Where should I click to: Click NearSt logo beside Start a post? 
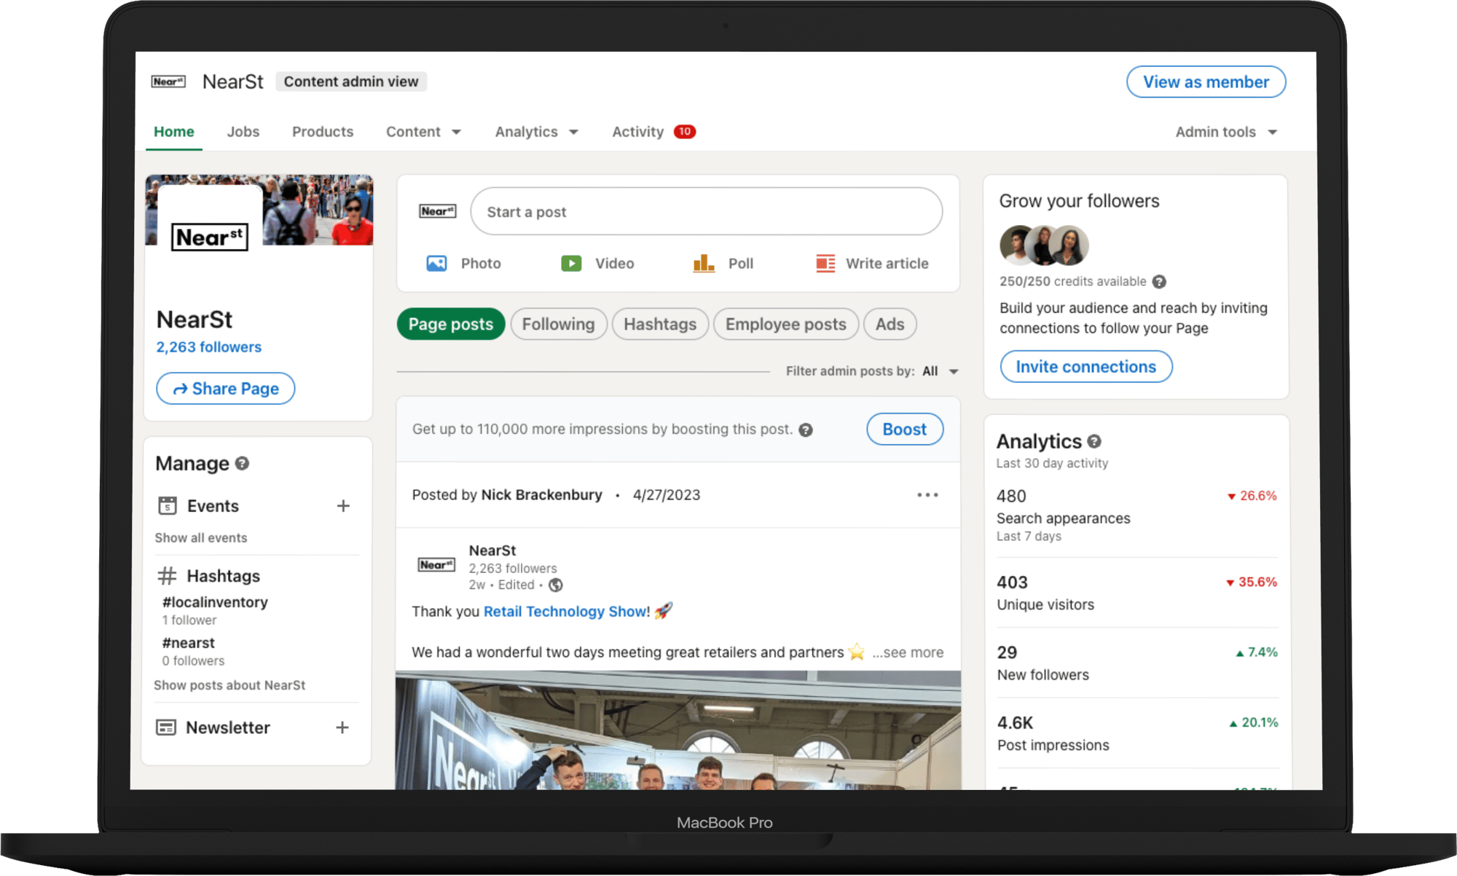438,211
